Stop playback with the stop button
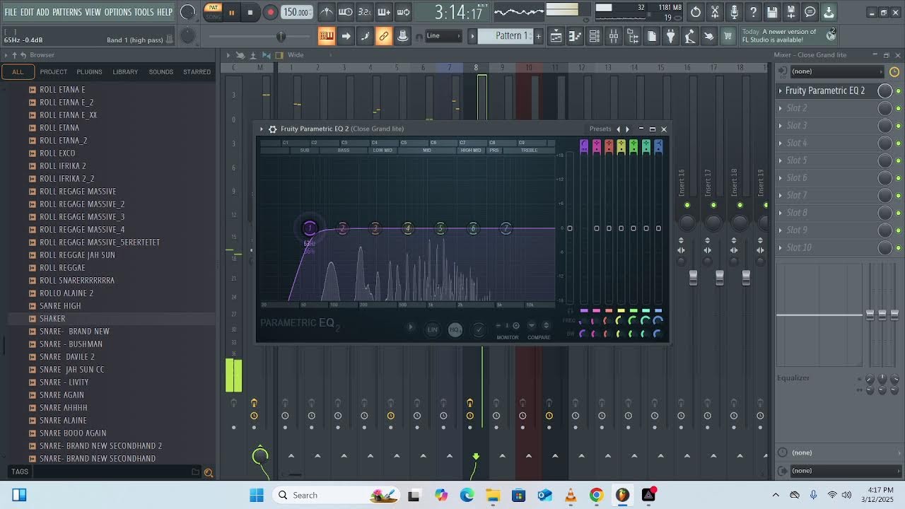 (x=250, y=13)
